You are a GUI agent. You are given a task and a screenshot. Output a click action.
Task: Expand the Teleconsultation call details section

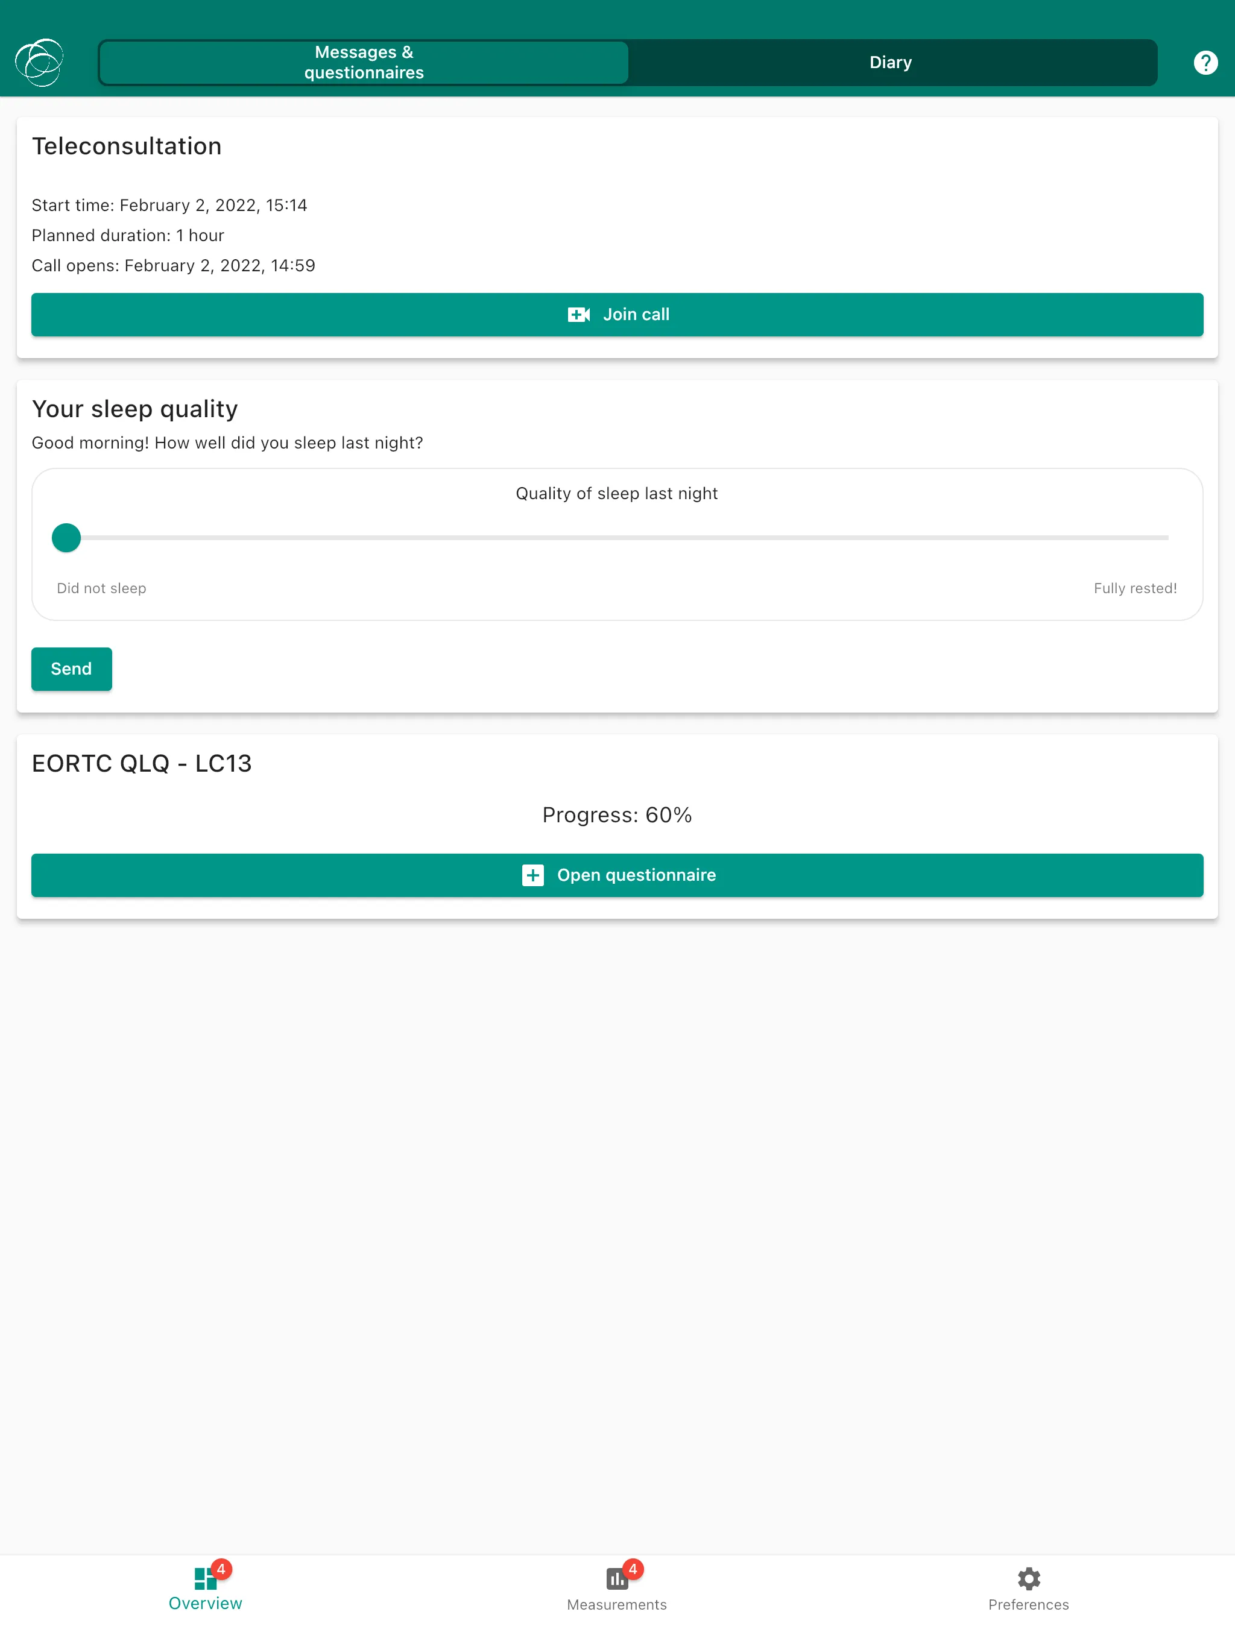tap(126, 145)
